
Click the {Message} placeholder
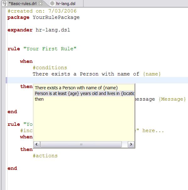point(172,99)
